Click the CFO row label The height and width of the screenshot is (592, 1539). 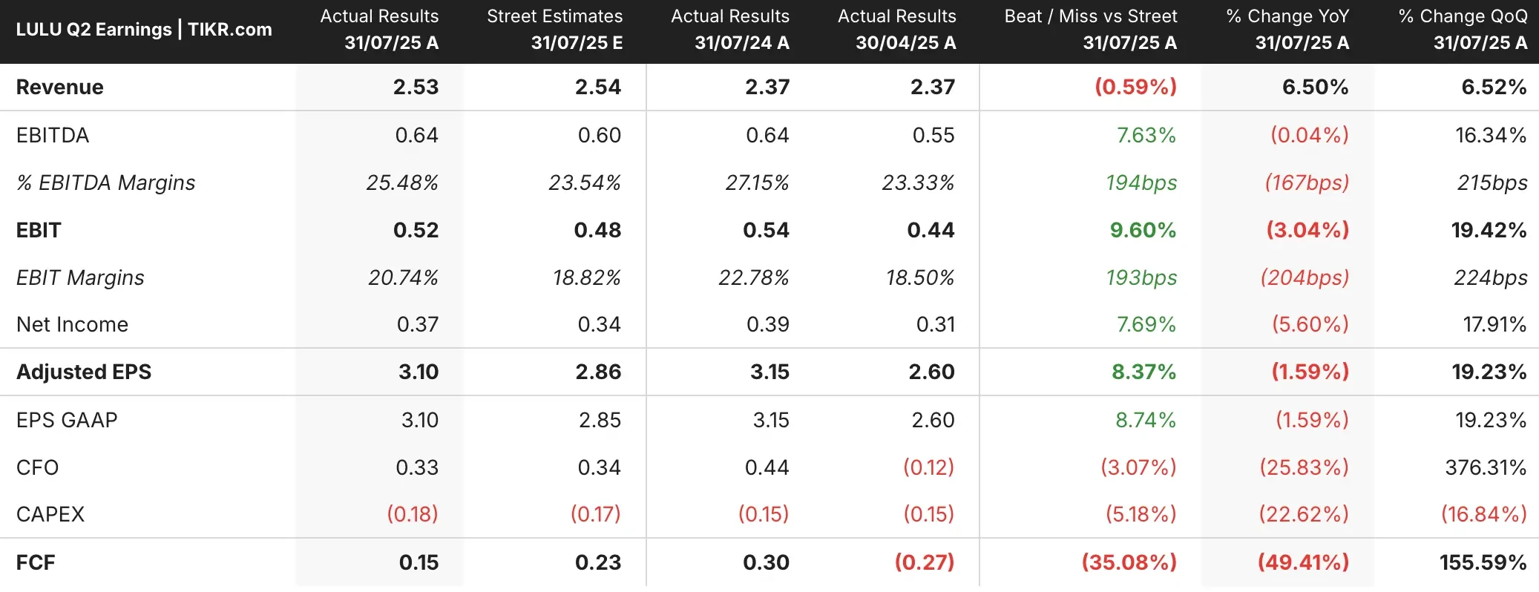point(37,467)
